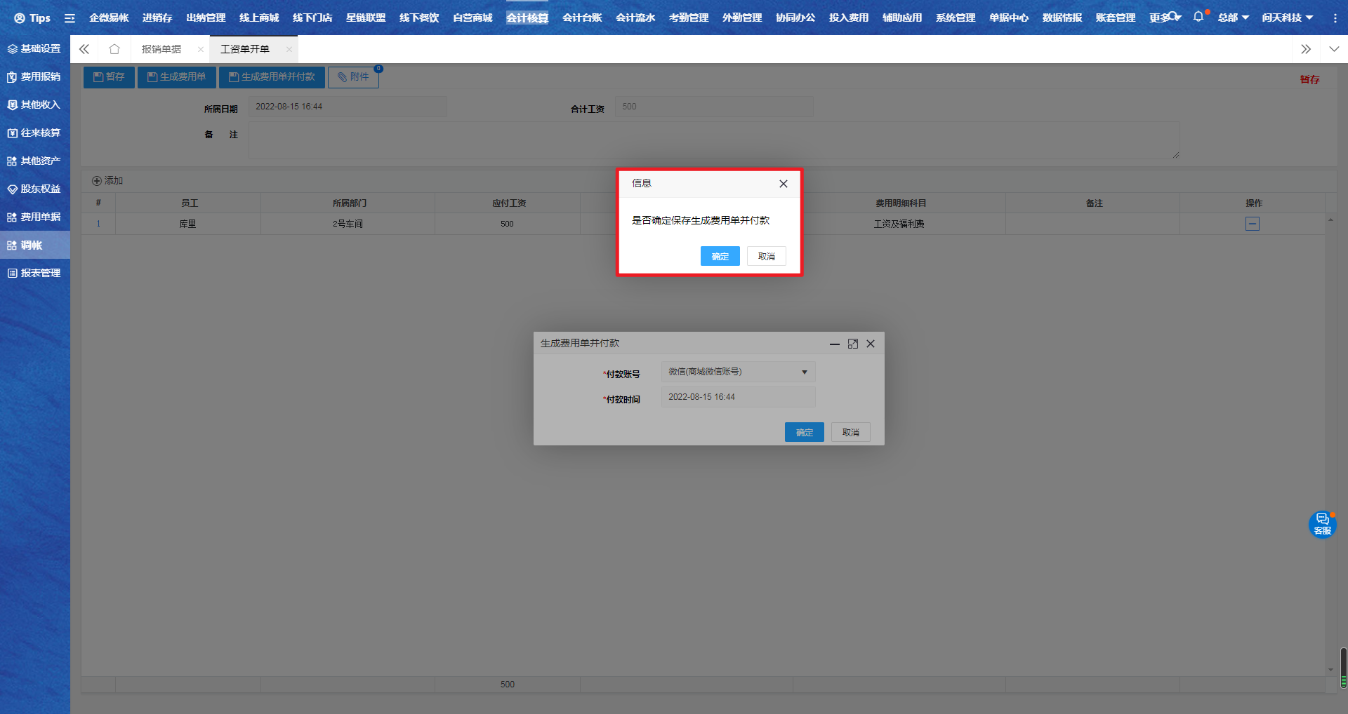Expand the 付款账号 dropdown
Viewport: 1348px width, 714px height.
[804, 372]
